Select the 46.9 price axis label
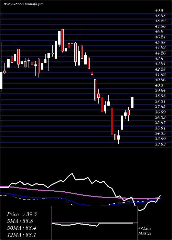The width and height of the screenshot is (172, 240). click(159, 32)
